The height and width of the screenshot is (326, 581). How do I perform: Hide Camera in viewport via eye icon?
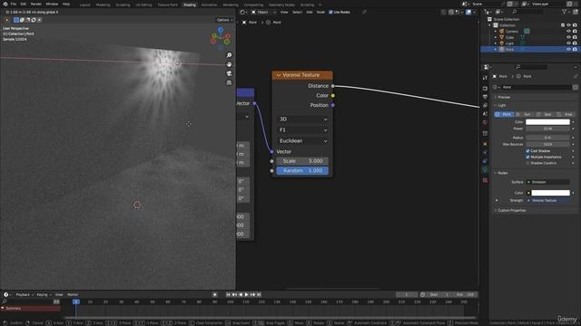click(568, 32)
